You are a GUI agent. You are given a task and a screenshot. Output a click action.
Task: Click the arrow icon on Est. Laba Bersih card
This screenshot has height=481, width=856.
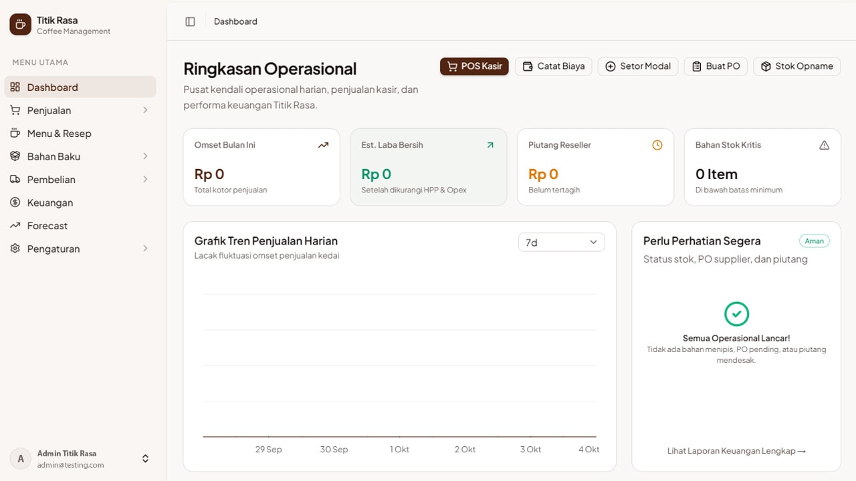tap(490, 145)
